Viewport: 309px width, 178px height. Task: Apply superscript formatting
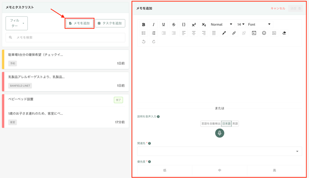pyautogui.click(x=194, y=24)
